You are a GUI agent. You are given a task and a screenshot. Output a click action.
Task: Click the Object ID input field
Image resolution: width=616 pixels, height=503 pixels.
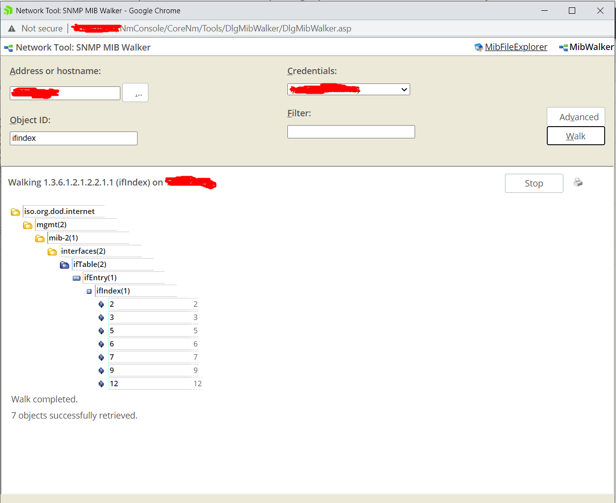tap(74, 138)
